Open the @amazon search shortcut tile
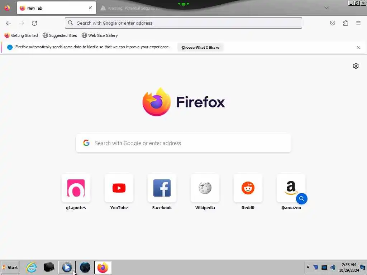This screenshot has height=275, width=367. (291, 188)
